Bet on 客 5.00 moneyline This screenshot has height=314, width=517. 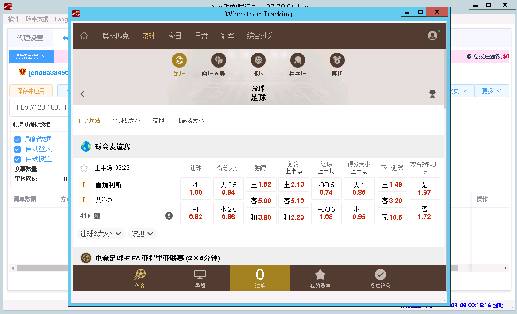(261, 201)
